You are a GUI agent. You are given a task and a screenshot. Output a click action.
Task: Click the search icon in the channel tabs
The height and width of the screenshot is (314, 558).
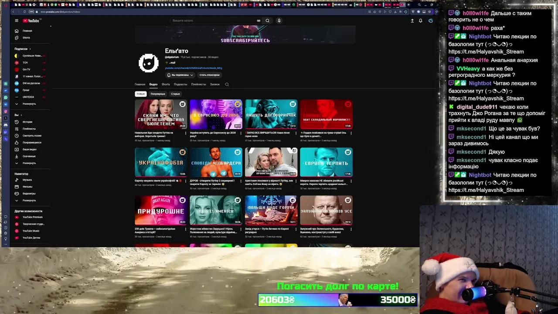[x=227, y=84]
